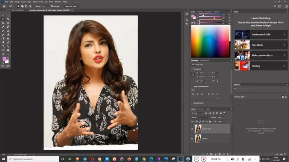The height and width of the screenshot is (162, 289).
Task: Open Fix a photo tutorials
Action: (261, 45)
